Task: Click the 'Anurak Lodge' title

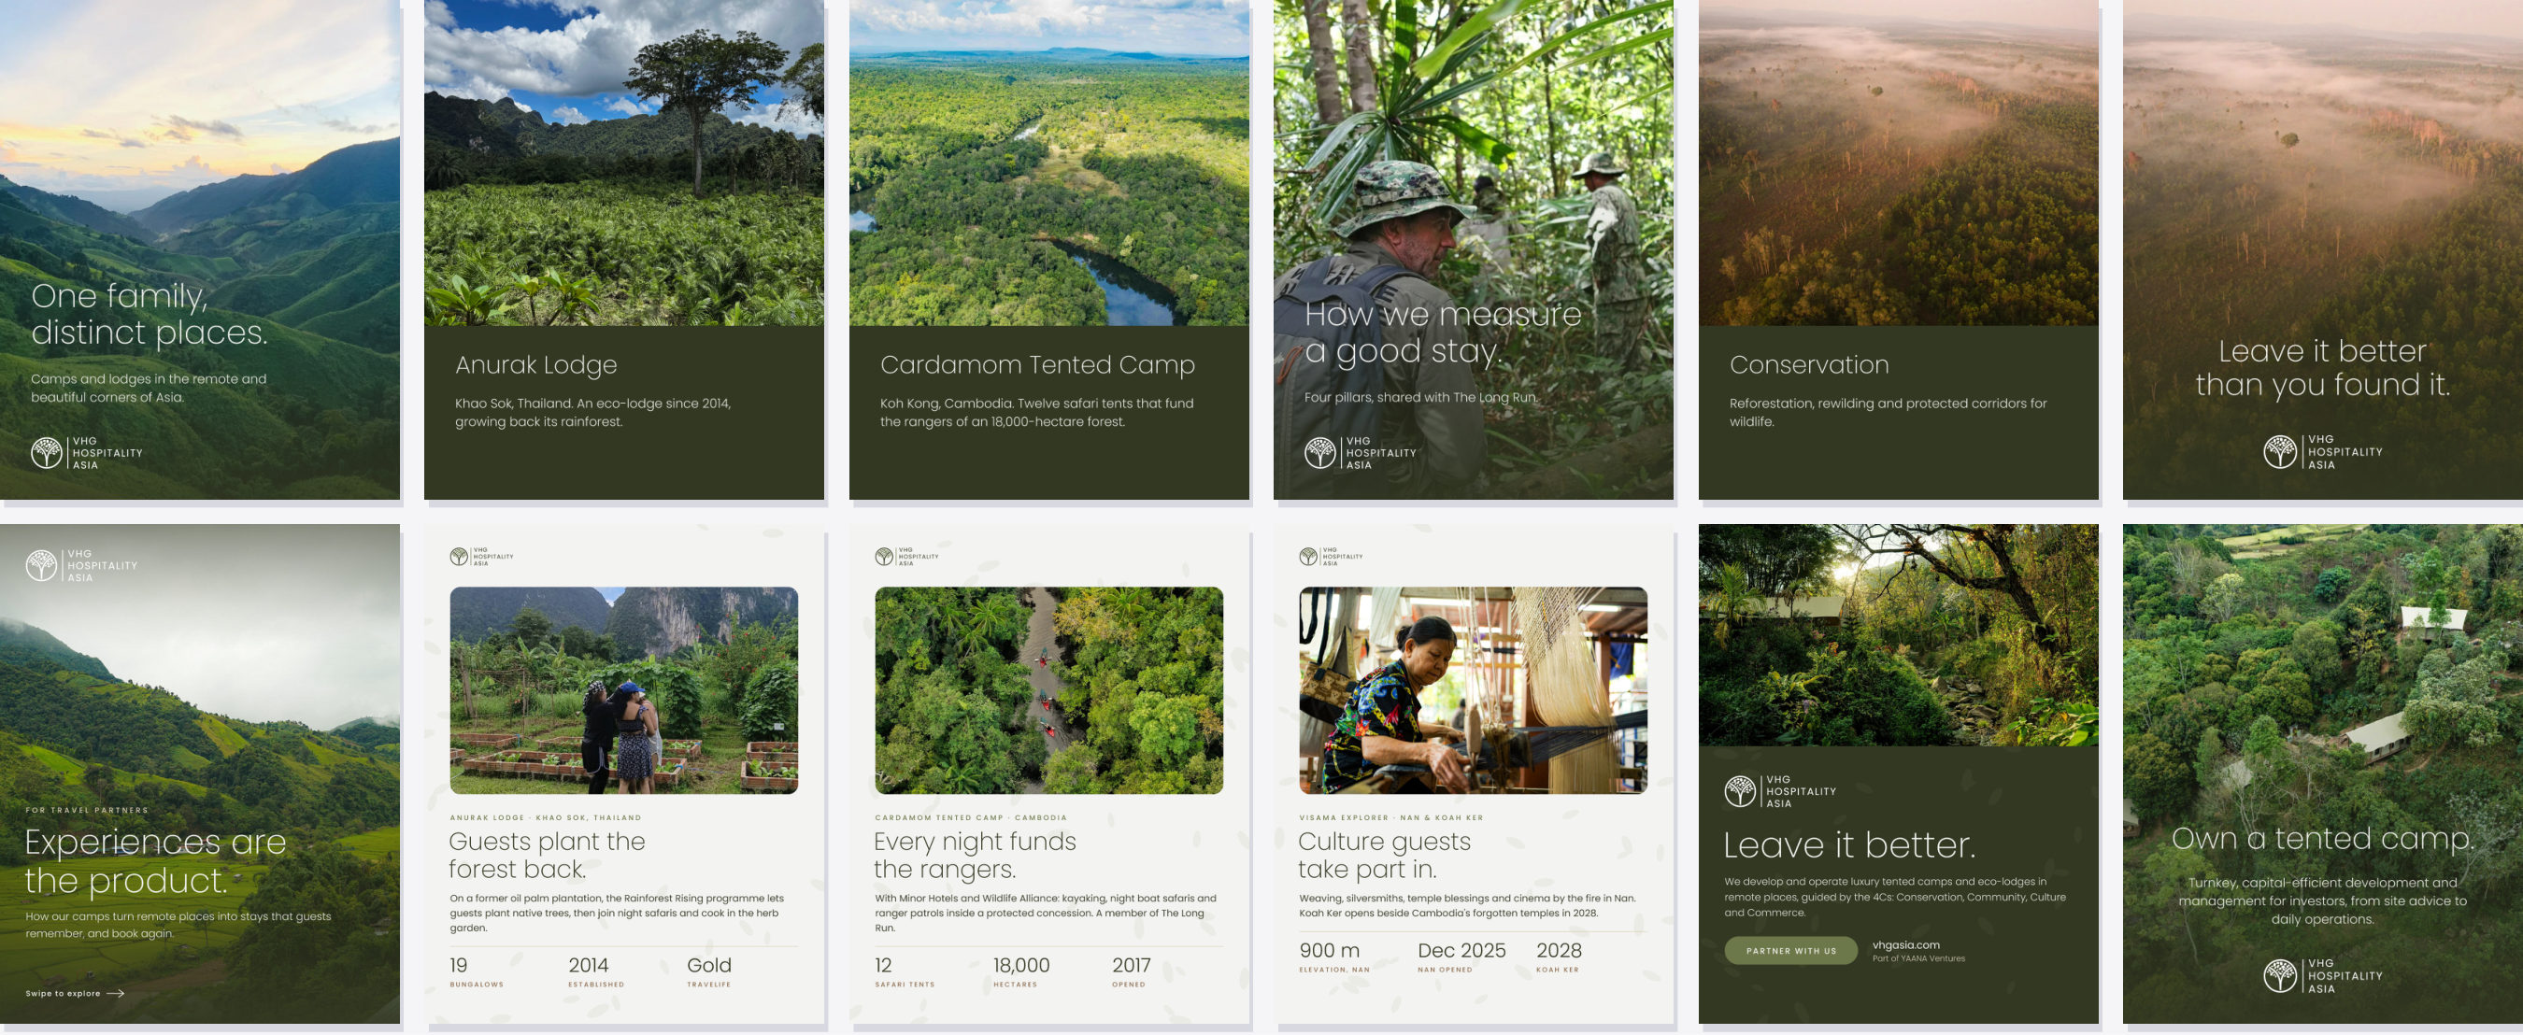Action: (535, 365)
